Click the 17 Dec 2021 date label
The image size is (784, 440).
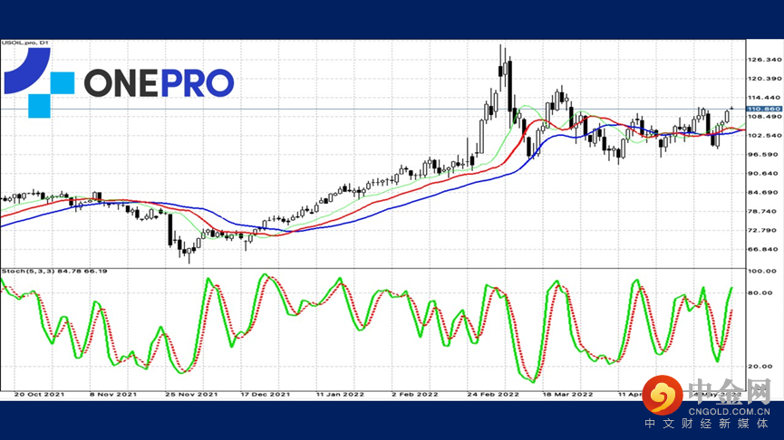coord(266,394)
